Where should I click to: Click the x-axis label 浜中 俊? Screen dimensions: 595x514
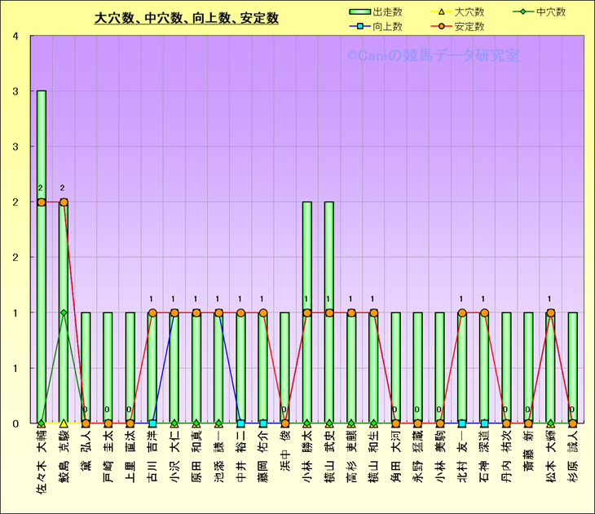[284, 454]
